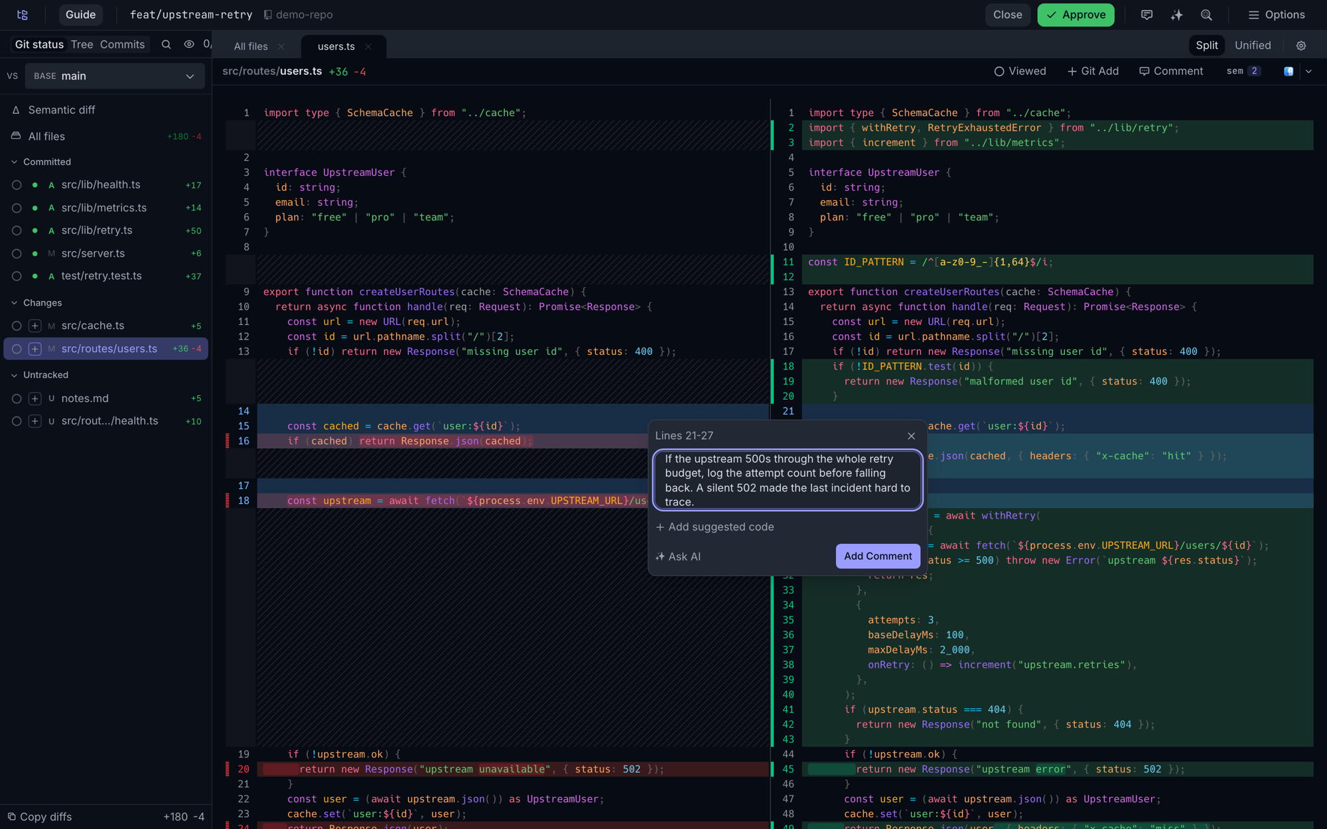Image resolution: width=1327 pixels, height=829 pixels.
Task: Click the AI sparkles icon in header
Action: point(1176,15)
